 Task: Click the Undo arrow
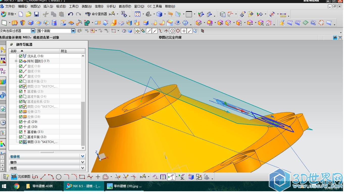point(70,14)
